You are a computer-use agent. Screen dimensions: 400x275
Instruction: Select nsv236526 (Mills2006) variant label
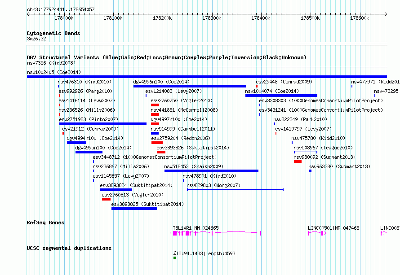click(x=87, y=110)
